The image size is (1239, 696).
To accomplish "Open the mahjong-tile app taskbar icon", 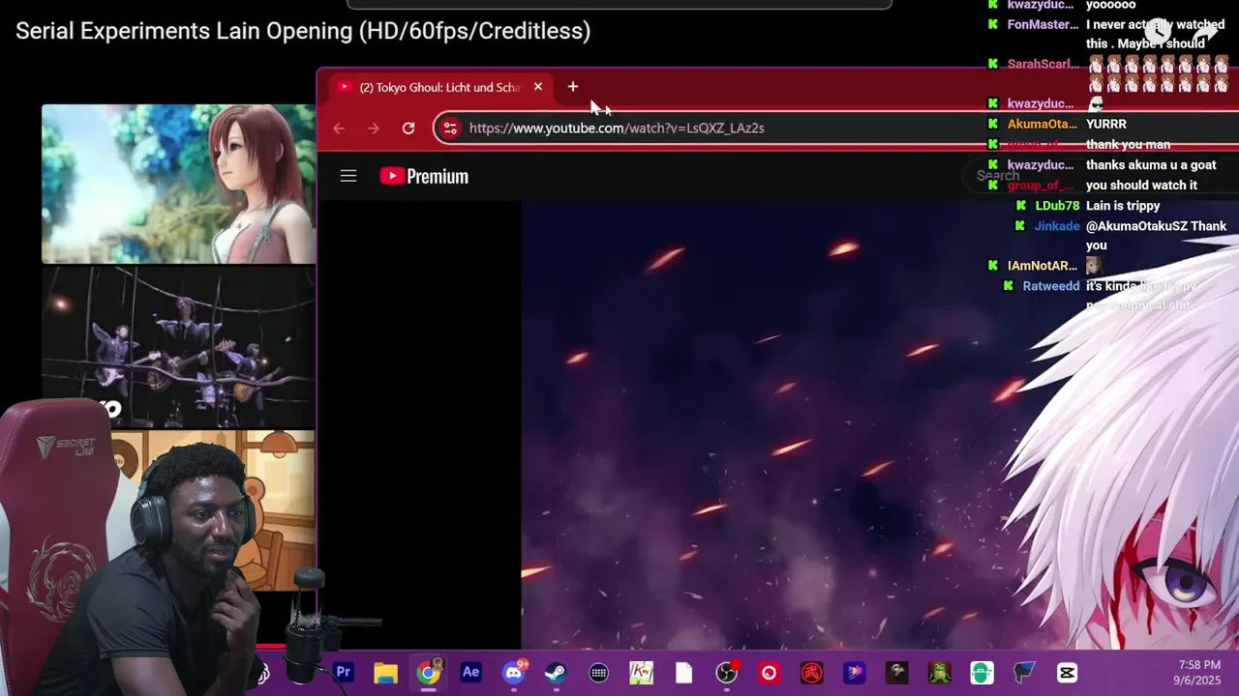I will [x=641, y=673].
